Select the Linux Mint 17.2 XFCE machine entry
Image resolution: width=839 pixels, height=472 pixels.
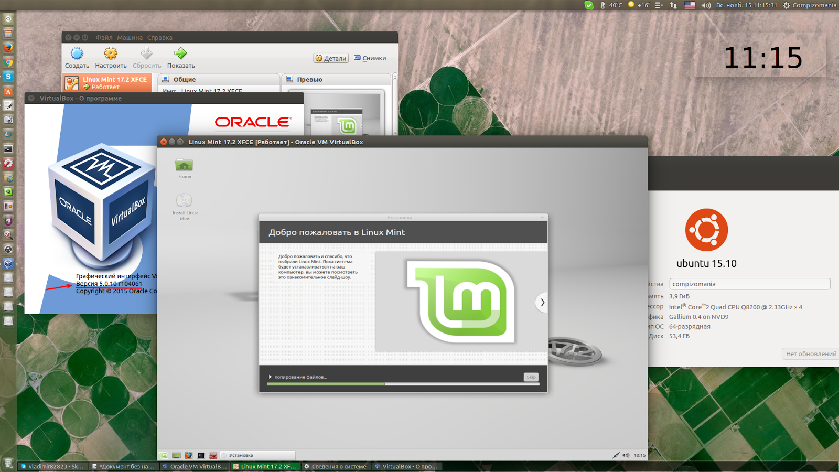pos(107,83)
